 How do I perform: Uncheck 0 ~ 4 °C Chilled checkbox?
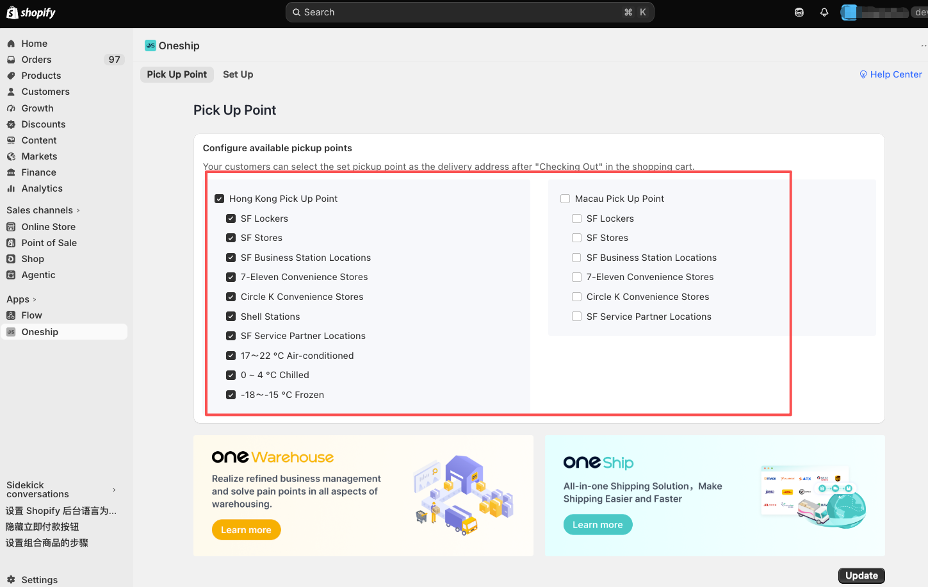point(231,375)
